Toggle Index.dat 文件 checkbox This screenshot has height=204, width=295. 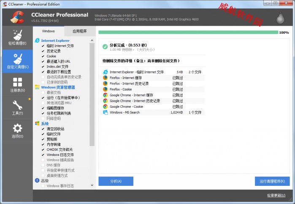click(x=43, y=66)
